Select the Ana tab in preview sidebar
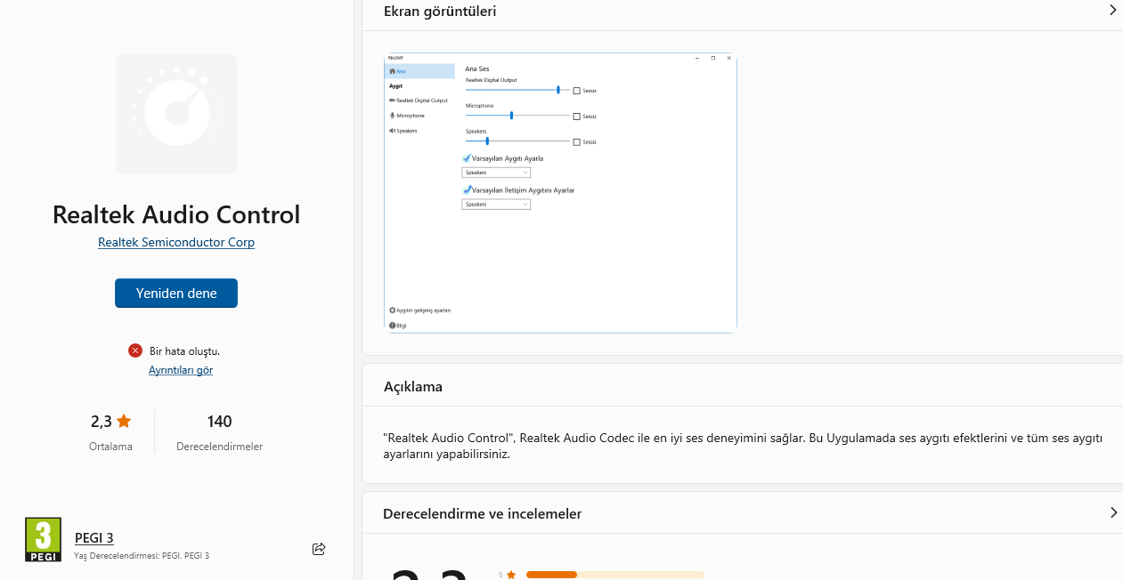Viewport: 1123px width, 580px height. point(419,71)
